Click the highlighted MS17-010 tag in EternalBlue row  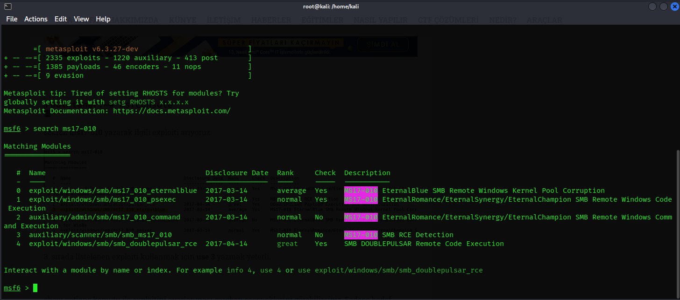click(x=361, y=191)
